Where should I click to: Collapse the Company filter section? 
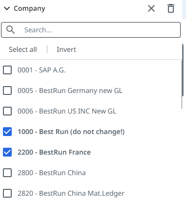click(7, 8)
